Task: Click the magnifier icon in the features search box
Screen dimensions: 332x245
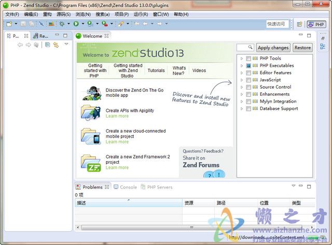Action: [250, 47]
